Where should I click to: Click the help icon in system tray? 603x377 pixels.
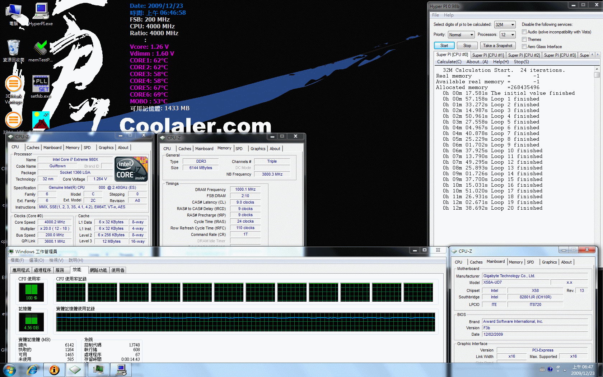(550, 369)
